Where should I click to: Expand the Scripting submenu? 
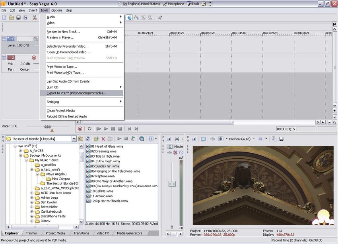coord(82,102)
